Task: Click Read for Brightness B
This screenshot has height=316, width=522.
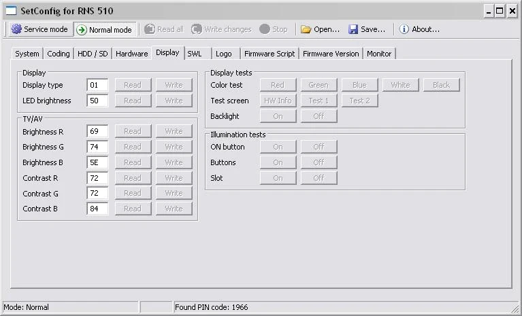Action: tap(133, 162)
